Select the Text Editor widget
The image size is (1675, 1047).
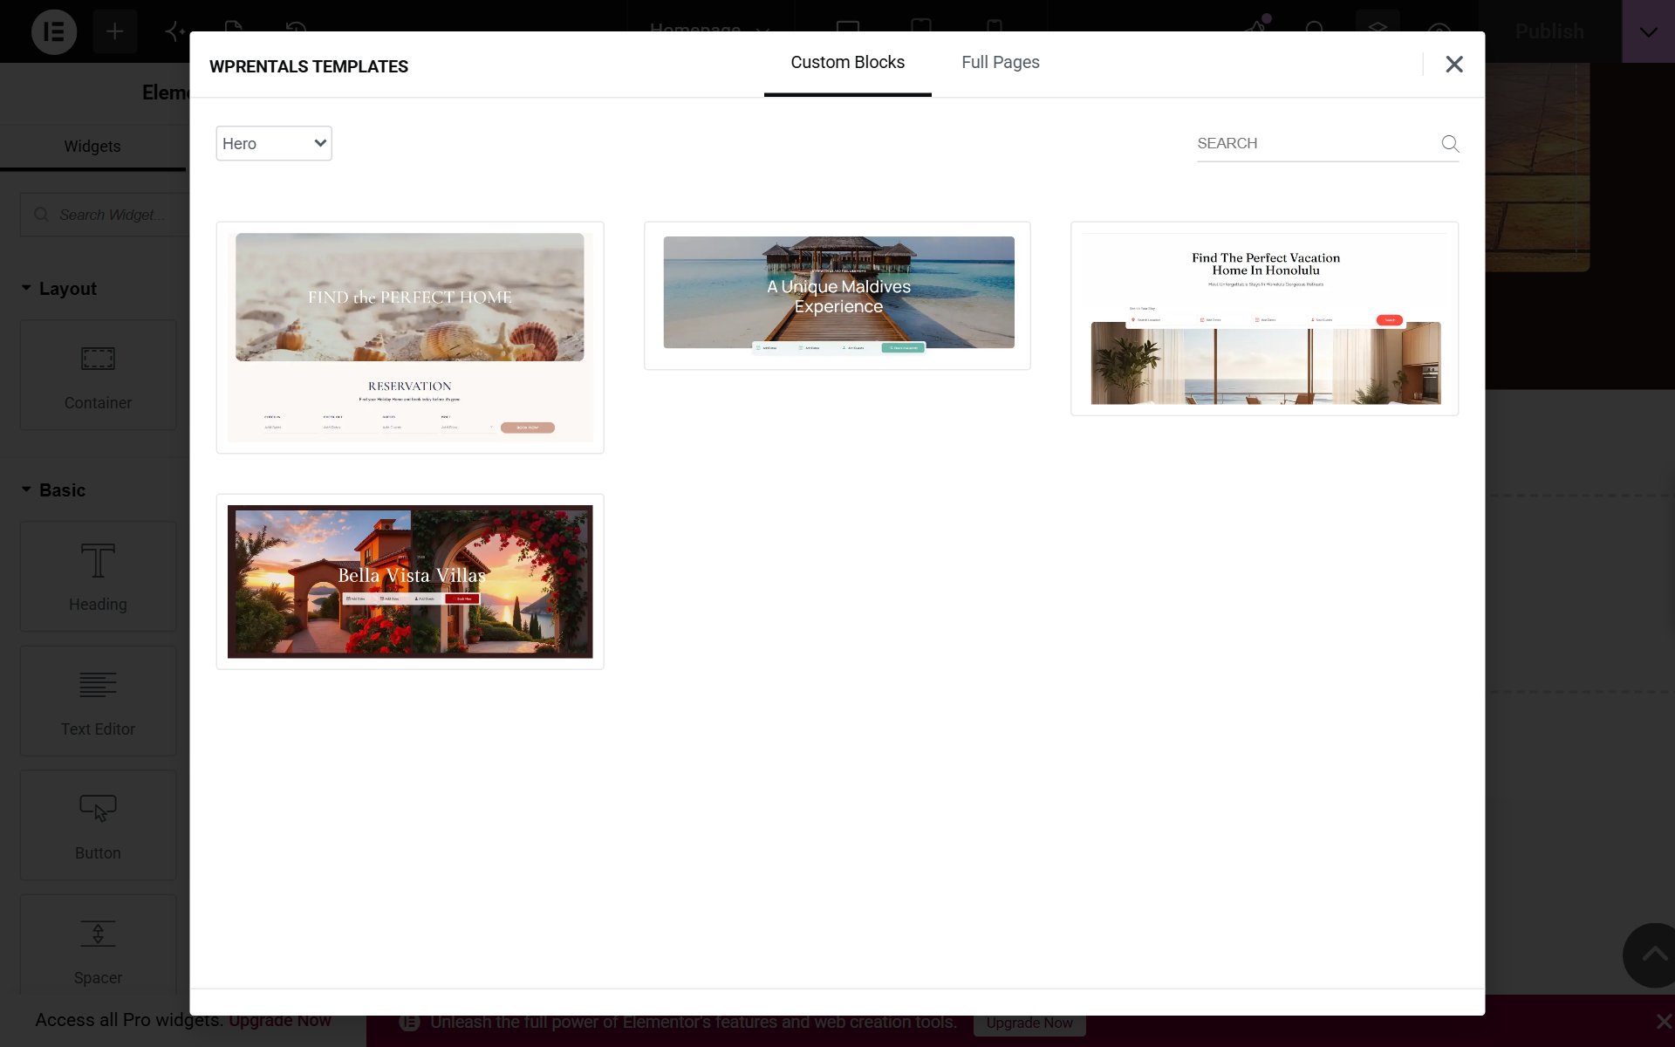click(x=98, y=701)
